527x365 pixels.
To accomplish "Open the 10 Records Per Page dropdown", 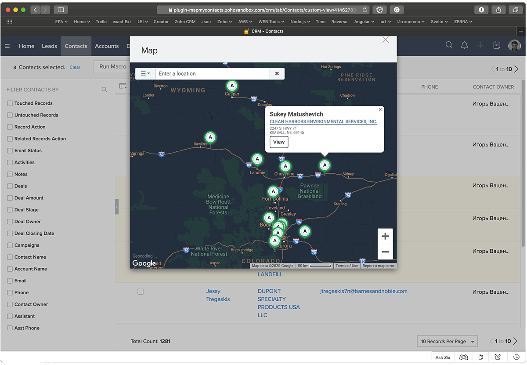I will click(x=447, y=341).
